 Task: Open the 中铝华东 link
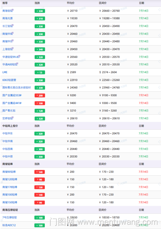coord(7,133)
